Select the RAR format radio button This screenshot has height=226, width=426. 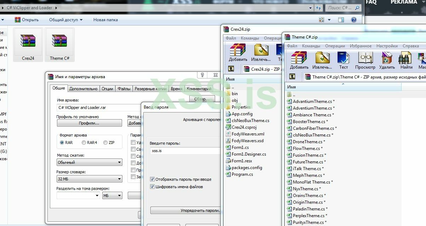62,143
